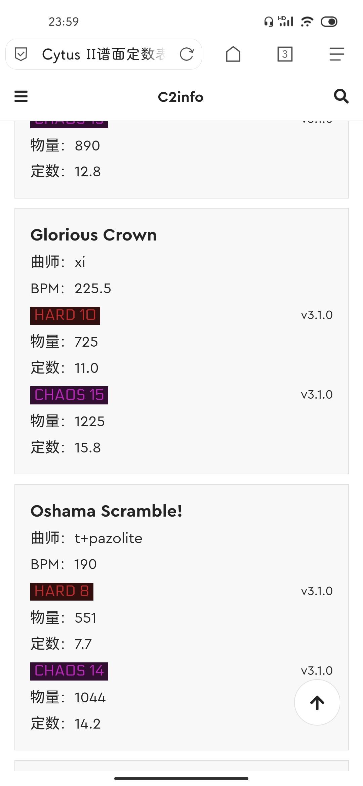Select the Glorious Crown song title
The image size is (363, 786).
[93, 235]
